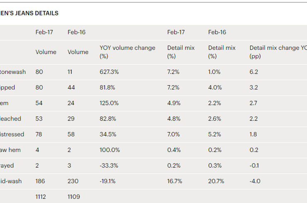Click the 627.3% volume change cell
This screenshot has height=203, width=307.
click(x=109, y=72)
